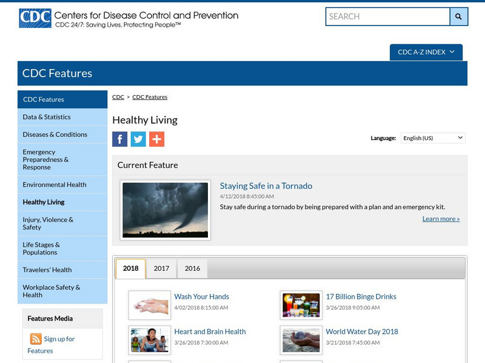Expand the CDC A-Z Index dropdown
485x363 pixels.
[426, 52]
